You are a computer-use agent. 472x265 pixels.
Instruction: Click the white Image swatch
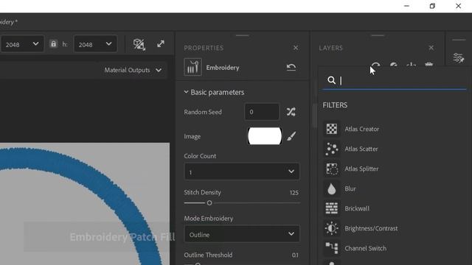[265, 136]
